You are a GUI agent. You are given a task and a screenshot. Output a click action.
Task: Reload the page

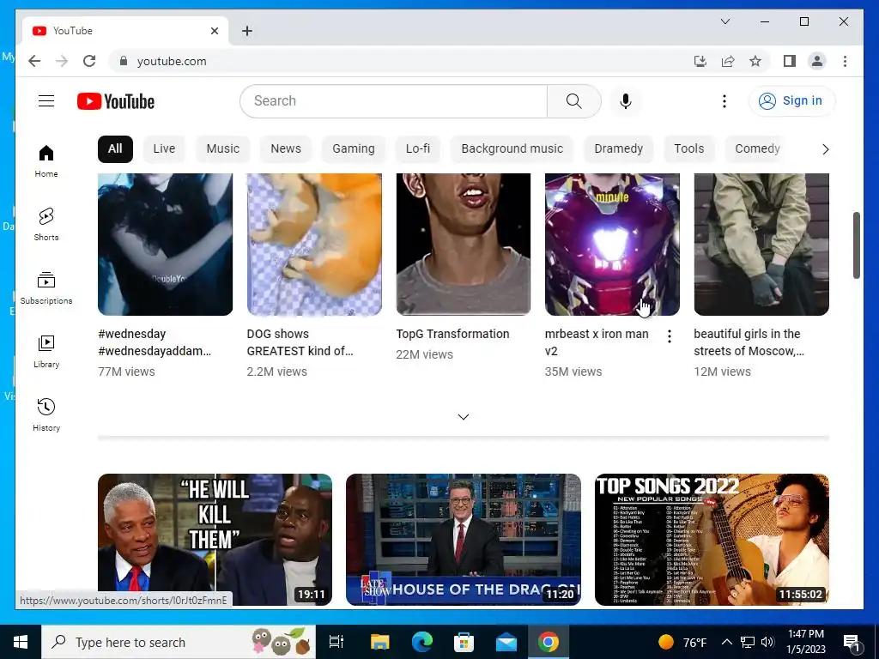tap(89, 61)
